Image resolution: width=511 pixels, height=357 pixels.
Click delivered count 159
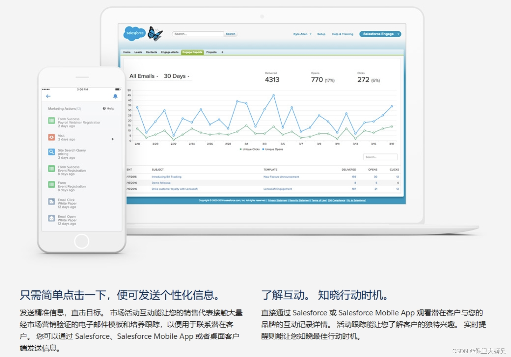(354, 177)
